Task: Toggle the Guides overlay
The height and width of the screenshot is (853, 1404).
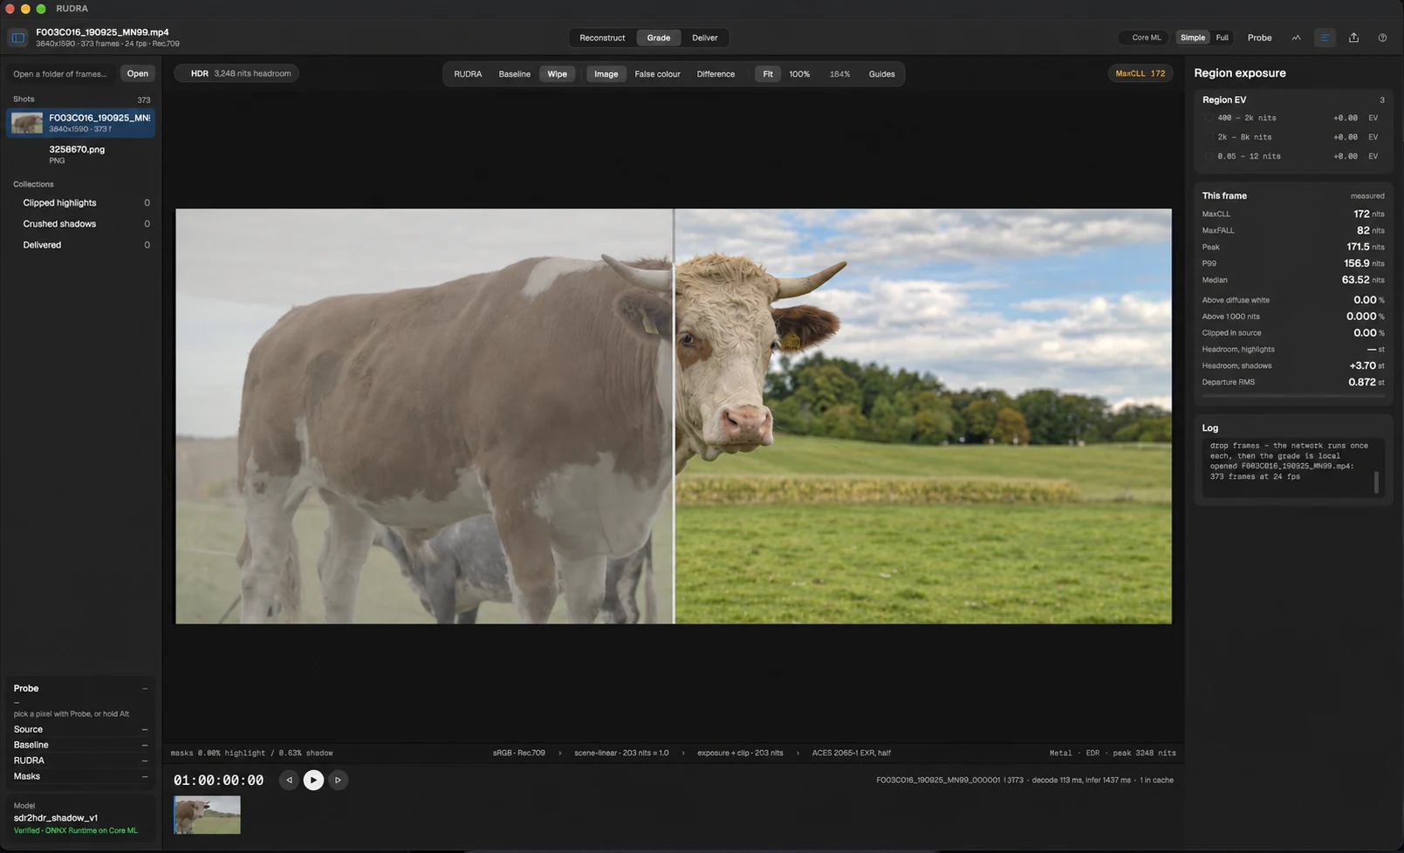Action: tap(881, 74)
